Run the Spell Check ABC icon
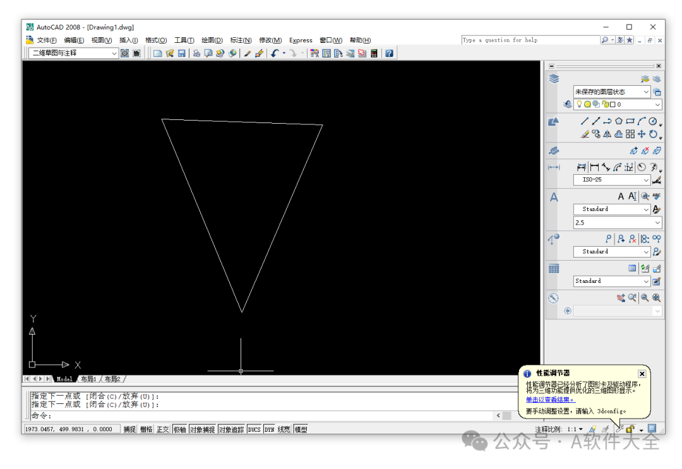 click(656, 196)
